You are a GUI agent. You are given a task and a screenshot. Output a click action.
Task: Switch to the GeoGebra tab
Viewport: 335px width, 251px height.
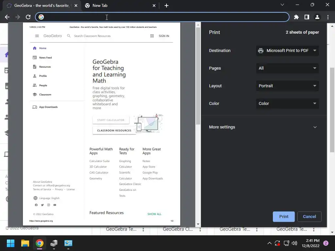tap(42, 6)
